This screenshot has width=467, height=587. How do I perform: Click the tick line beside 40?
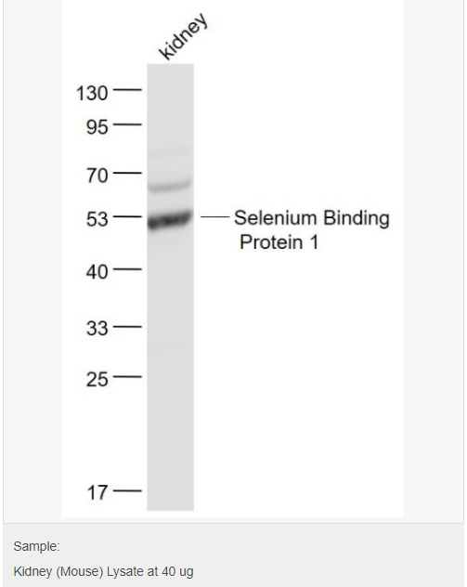[x=127, y=269]
